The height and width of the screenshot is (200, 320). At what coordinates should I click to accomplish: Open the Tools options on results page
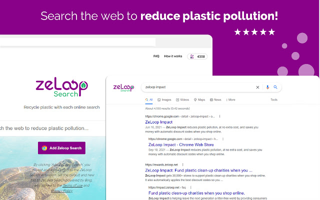click(x=274, y=99)
